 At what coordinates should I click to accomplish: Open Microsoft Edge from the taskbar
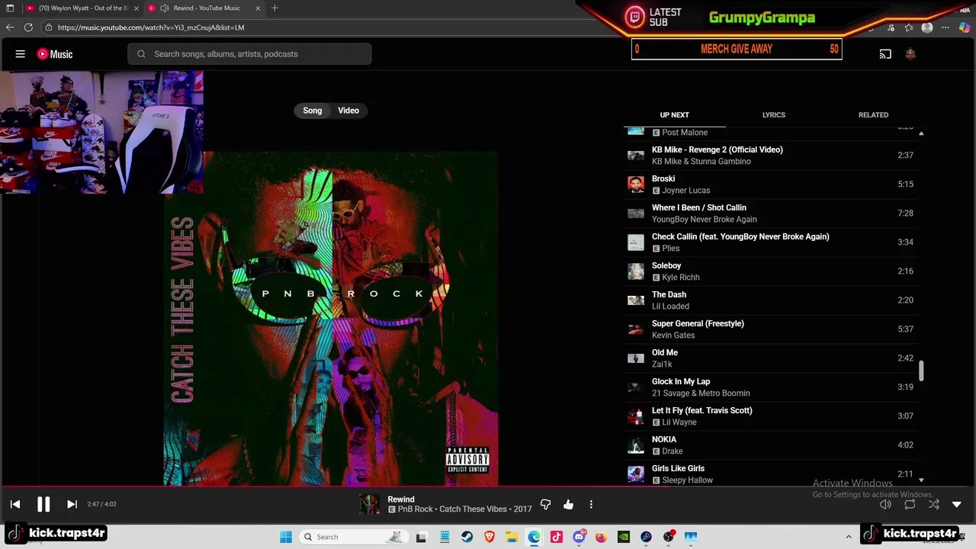click(x=534, y=537)
